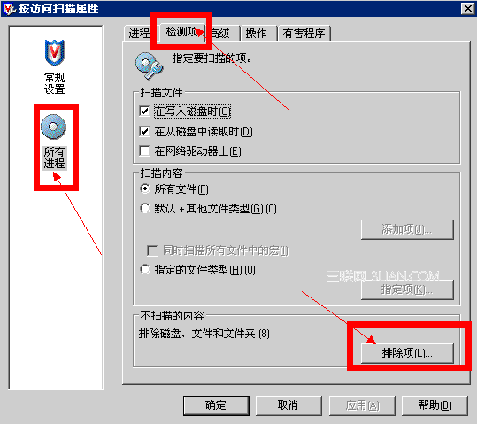Open the 有害程序 tab

click(x=304, y=33)
